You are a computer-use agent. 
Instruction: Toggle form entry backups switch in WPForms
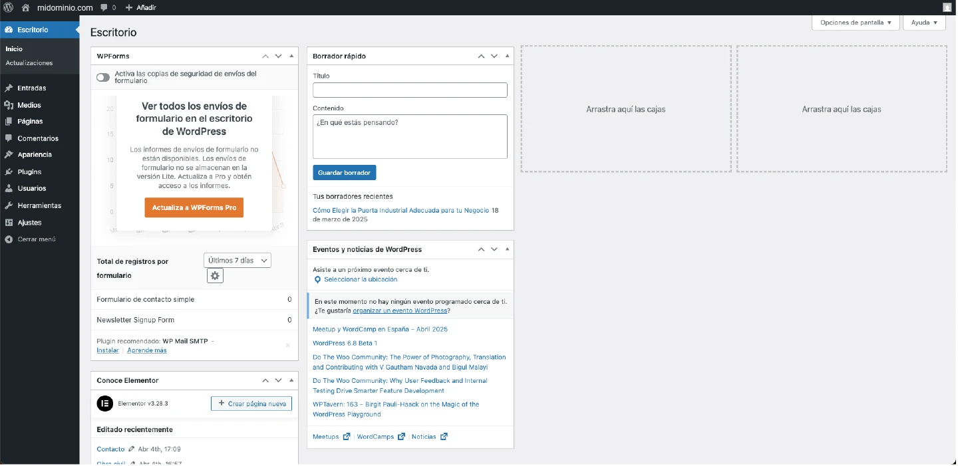pos(102,78)
